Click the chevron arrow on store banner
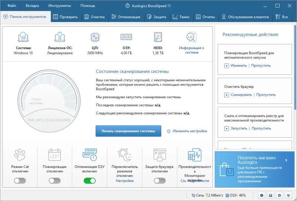Screen dimensions: 297x201 [x=286, y=160]
